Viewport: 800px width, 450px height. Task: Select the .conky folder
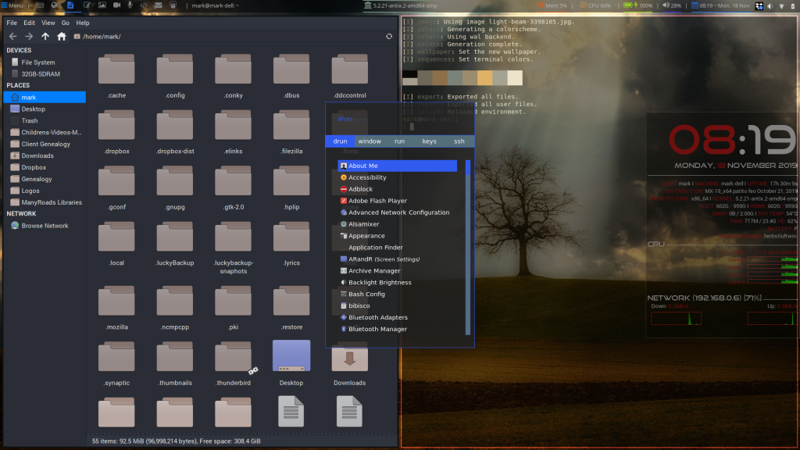(x=233, y=76)
